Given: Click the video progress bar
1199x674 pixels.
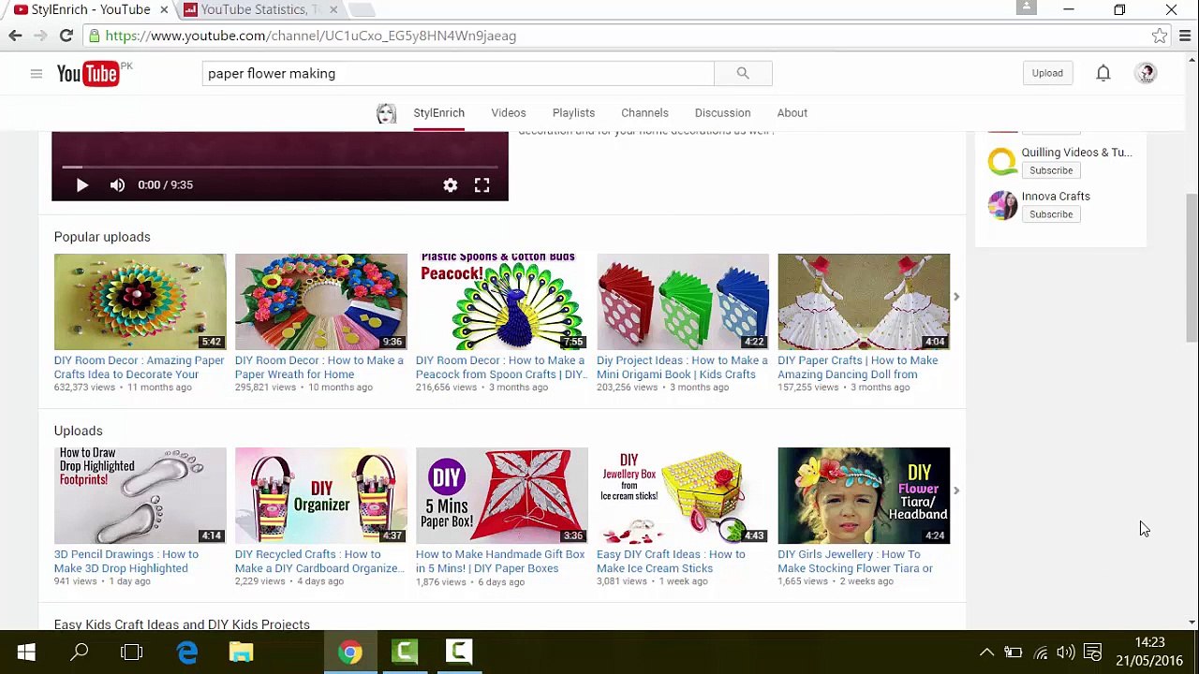Looking at the screenshot, I should (280, 167).
